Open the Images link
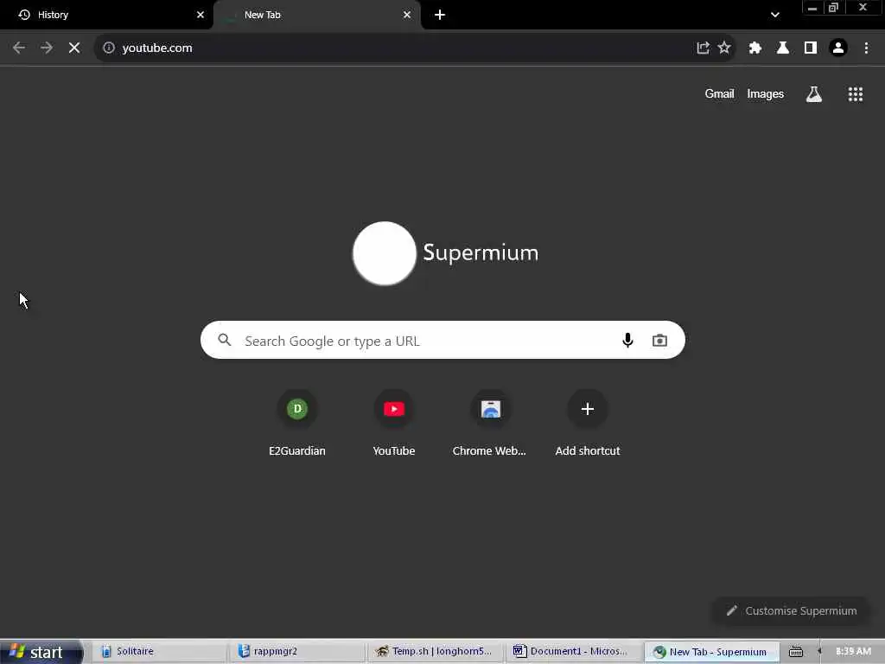Image resolution: width=885 pixels, height=664 pixels. (x=766, y=93)
